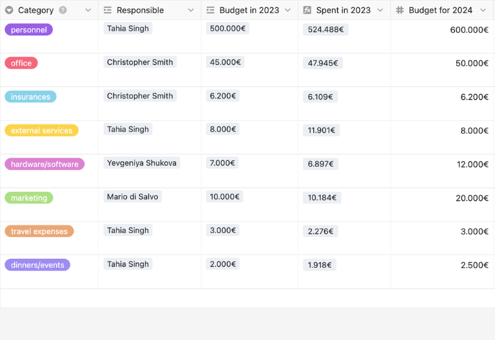Click the Category single-select field icon
This screenshot has width=495, height=340.
coord(9,10)
